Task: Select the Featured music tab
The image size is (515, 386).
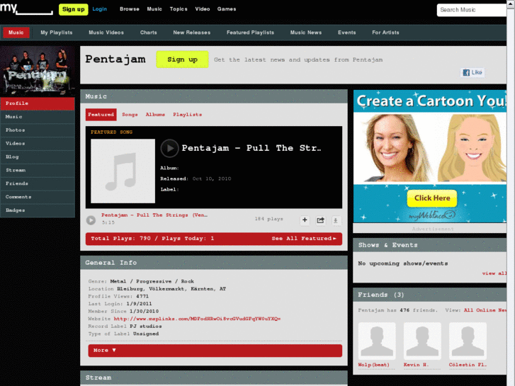Action: tap(101, 115)
